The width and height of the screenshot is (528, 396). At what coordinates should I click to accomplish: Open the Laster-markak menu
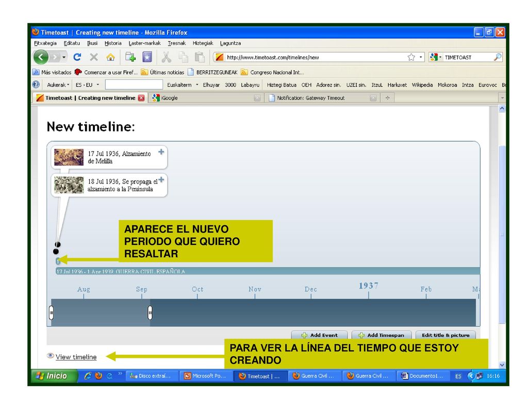coord(144,43)
